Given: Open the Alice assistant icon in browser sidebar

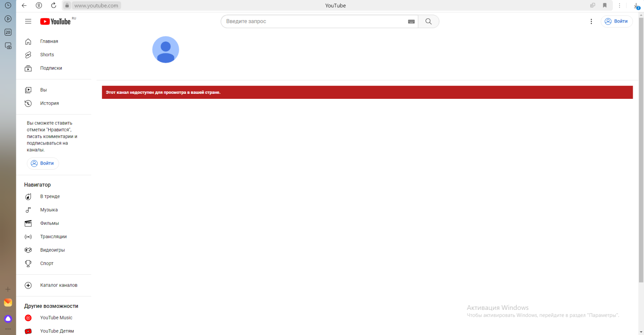Looking at the screenshot, I should tap(8, 319).
